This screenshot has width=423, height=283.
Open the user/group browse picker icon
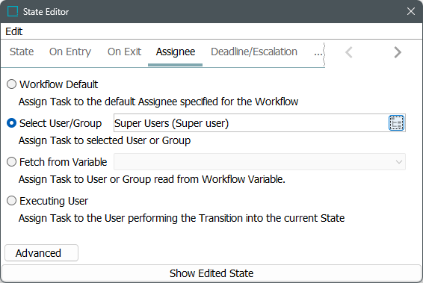click(x=396, y=123)
